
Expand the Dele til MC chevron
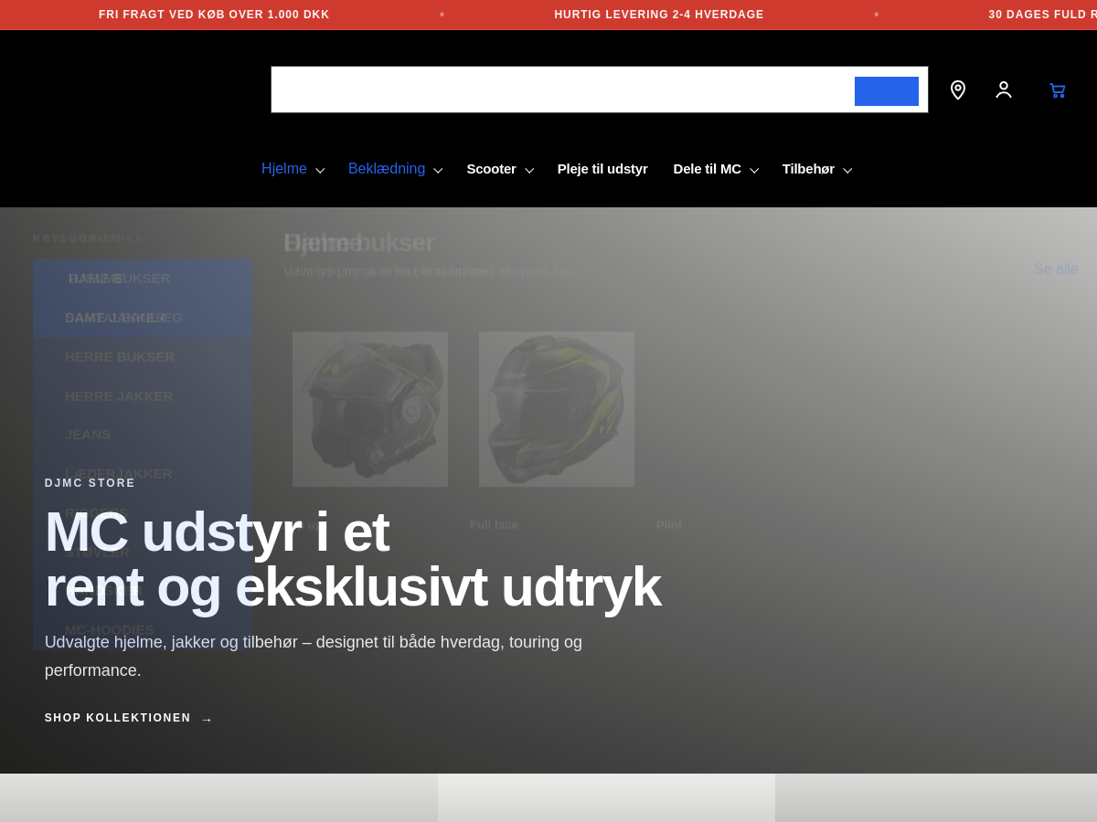click(754, 170)
